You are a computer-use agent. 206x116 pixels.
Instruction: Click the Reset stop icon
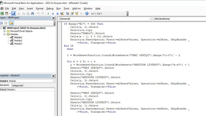[57, 14]
